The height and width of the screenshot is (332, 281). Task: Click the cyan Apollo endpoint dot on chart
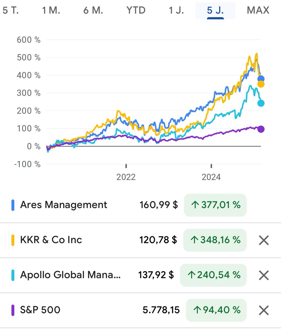pos(261,103)
